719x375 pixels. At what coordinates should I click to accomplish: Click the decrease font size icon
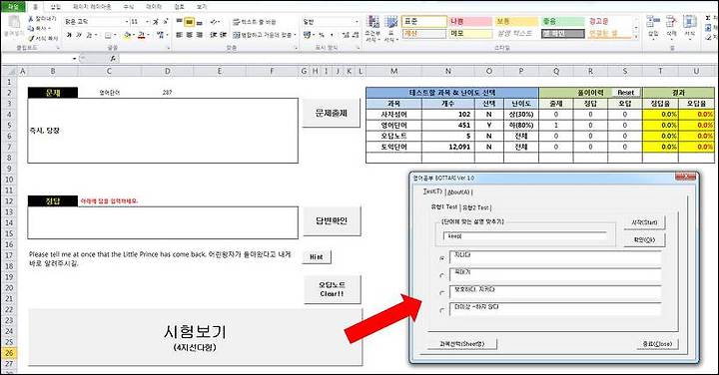(x=165, y=22)
